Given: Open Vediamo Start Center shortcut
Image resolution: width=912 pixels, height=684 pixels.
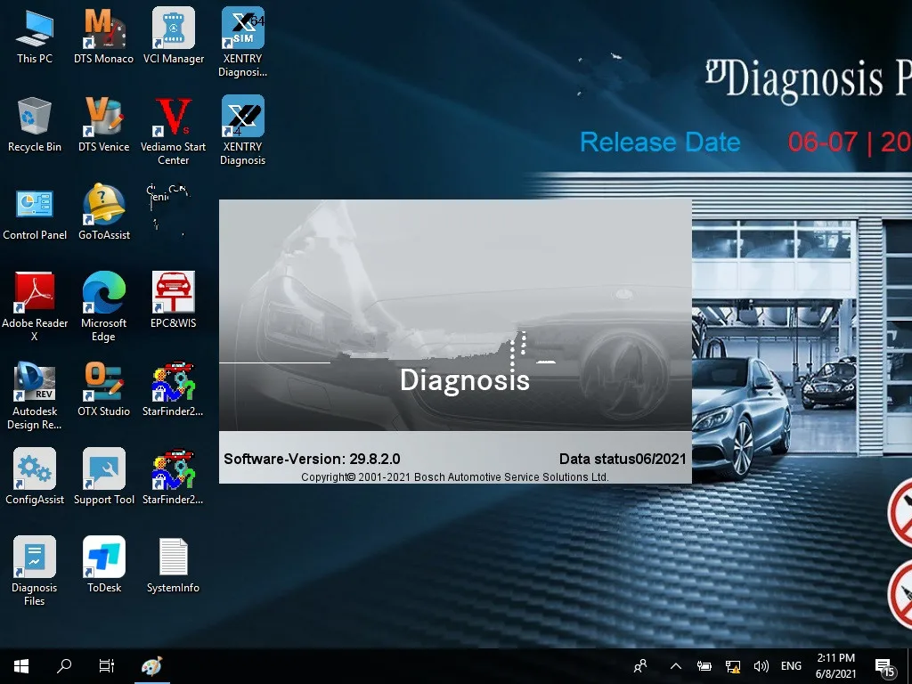Looking at the screenshot, I should [x=174, y=131].
